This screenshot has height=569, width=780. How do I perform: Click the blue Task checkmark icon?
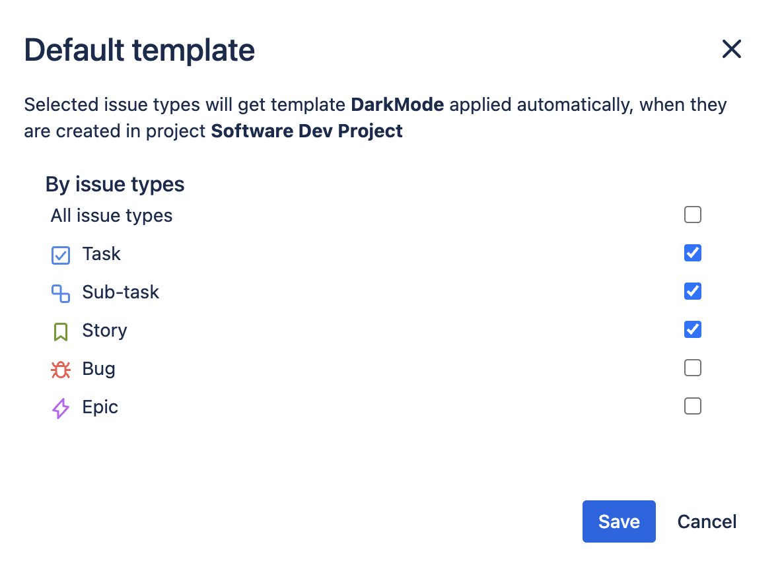click(60, 255)
